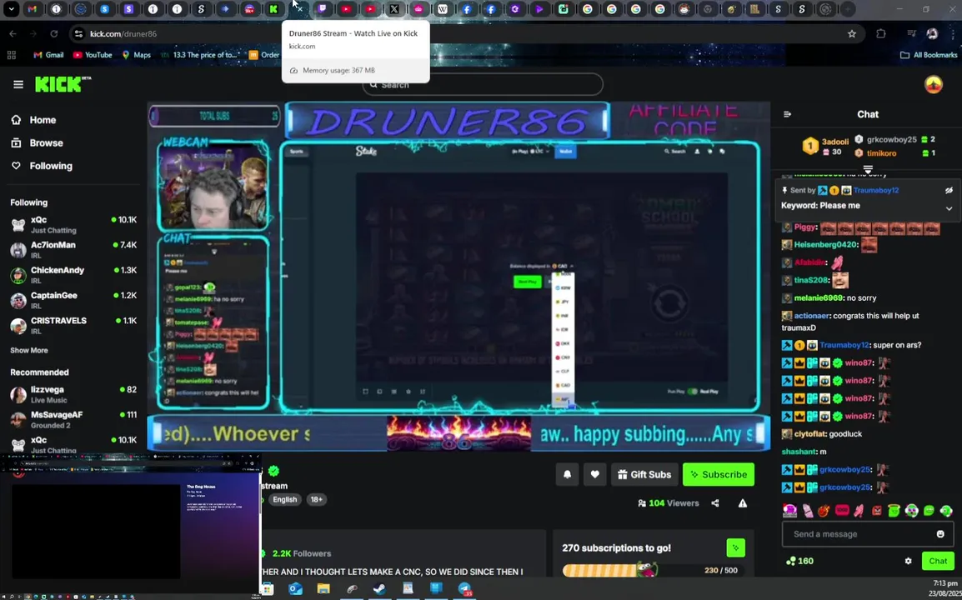Screen dimensions: 962x600
Task: Click the green sub goal subscribe icon
Action: click(735, 547)
